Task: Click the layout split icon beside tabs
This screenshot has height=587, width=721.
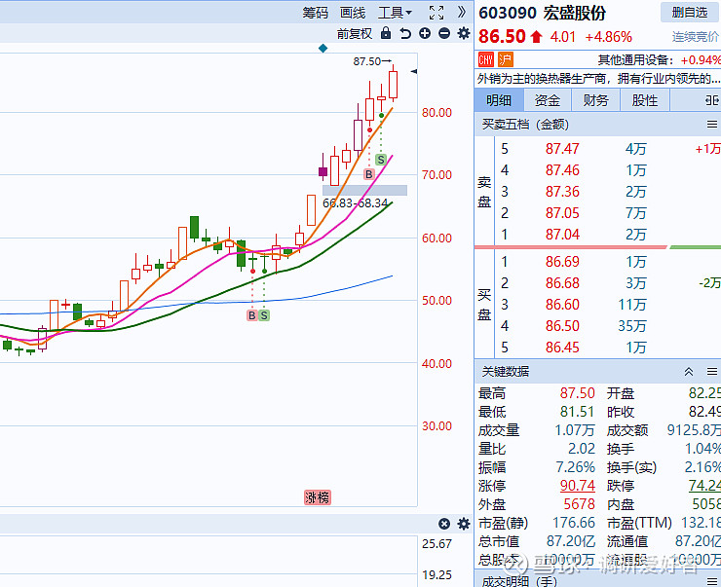Action: point(712,100)
